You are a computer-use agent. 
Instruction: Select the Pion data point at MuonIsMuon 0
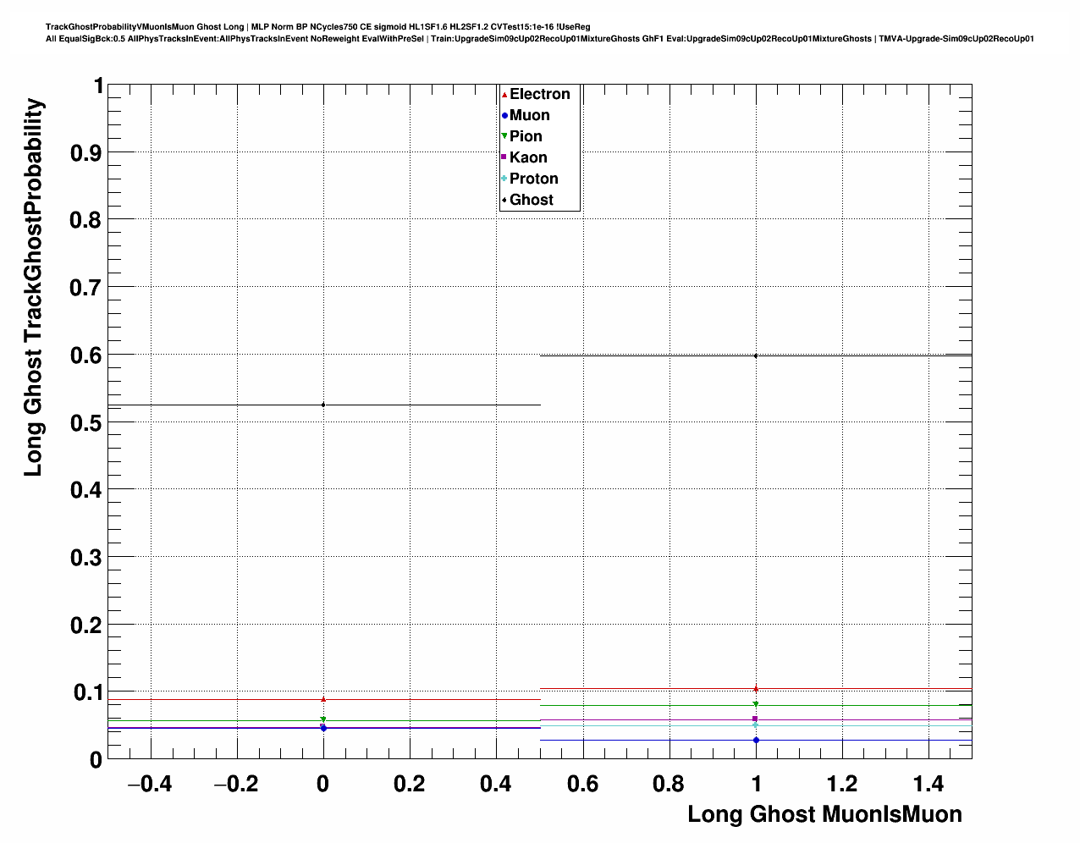pyautogui.click(x=323, y=719)
